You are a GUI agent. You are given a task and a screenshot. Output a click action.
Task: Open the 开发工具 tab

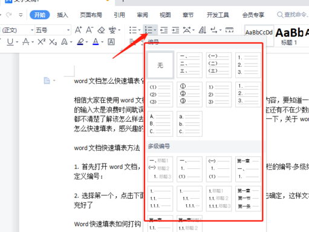click(218, 15)
